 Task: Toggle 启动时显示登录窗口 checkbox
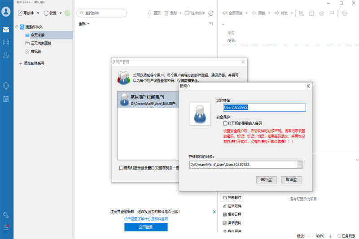121,168
